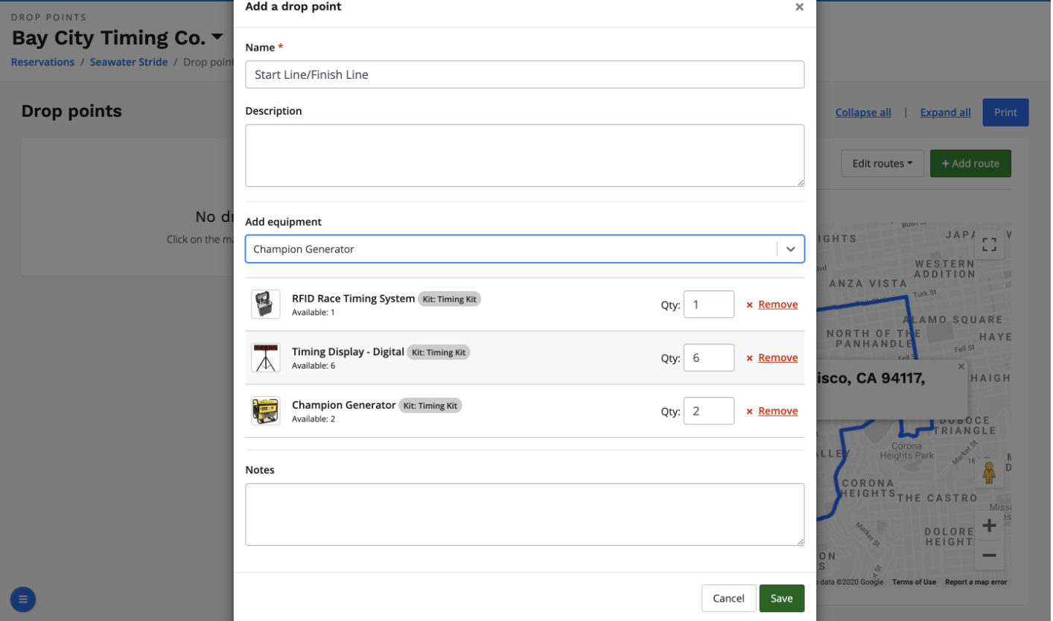Expand the Add equipment dropdown arrow
The width and height of the screenshot is (1053, 621).
[x=790, y=249]
